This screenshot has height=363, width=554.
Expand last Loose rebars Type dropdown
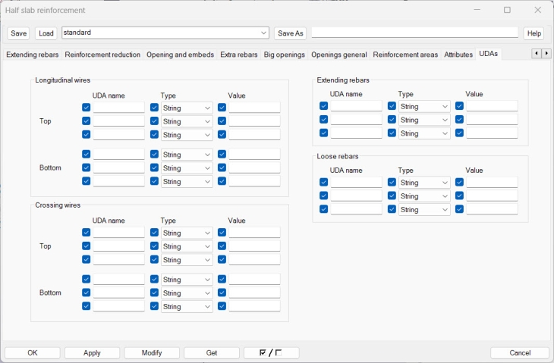pos(424,209)
